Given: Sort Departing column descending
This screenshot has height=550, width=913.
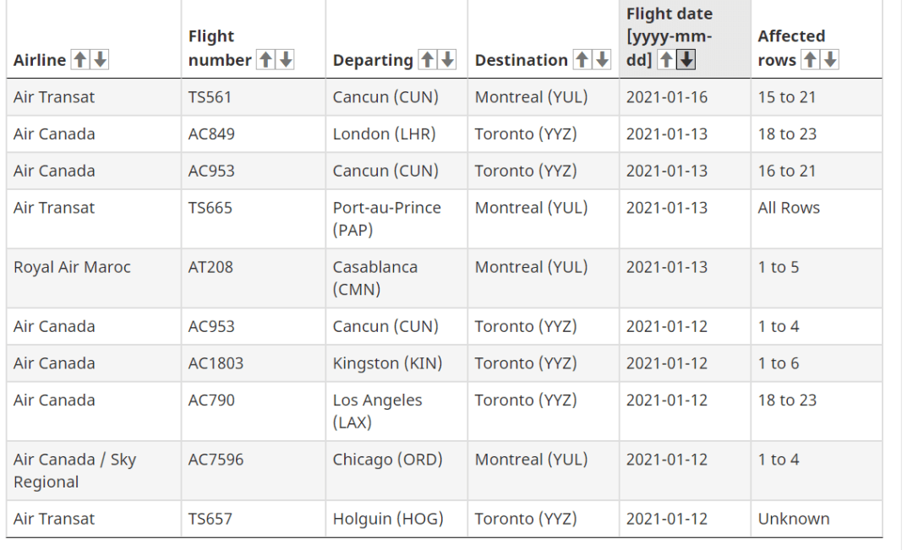Looking at the screenshot, I should pos(447,59).
